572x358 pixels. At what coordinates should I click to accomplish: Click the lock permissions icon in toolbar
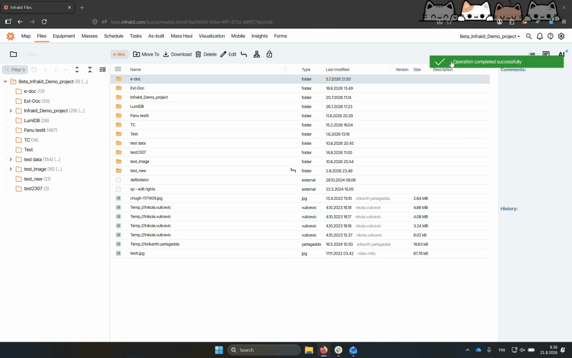[269, 54]
